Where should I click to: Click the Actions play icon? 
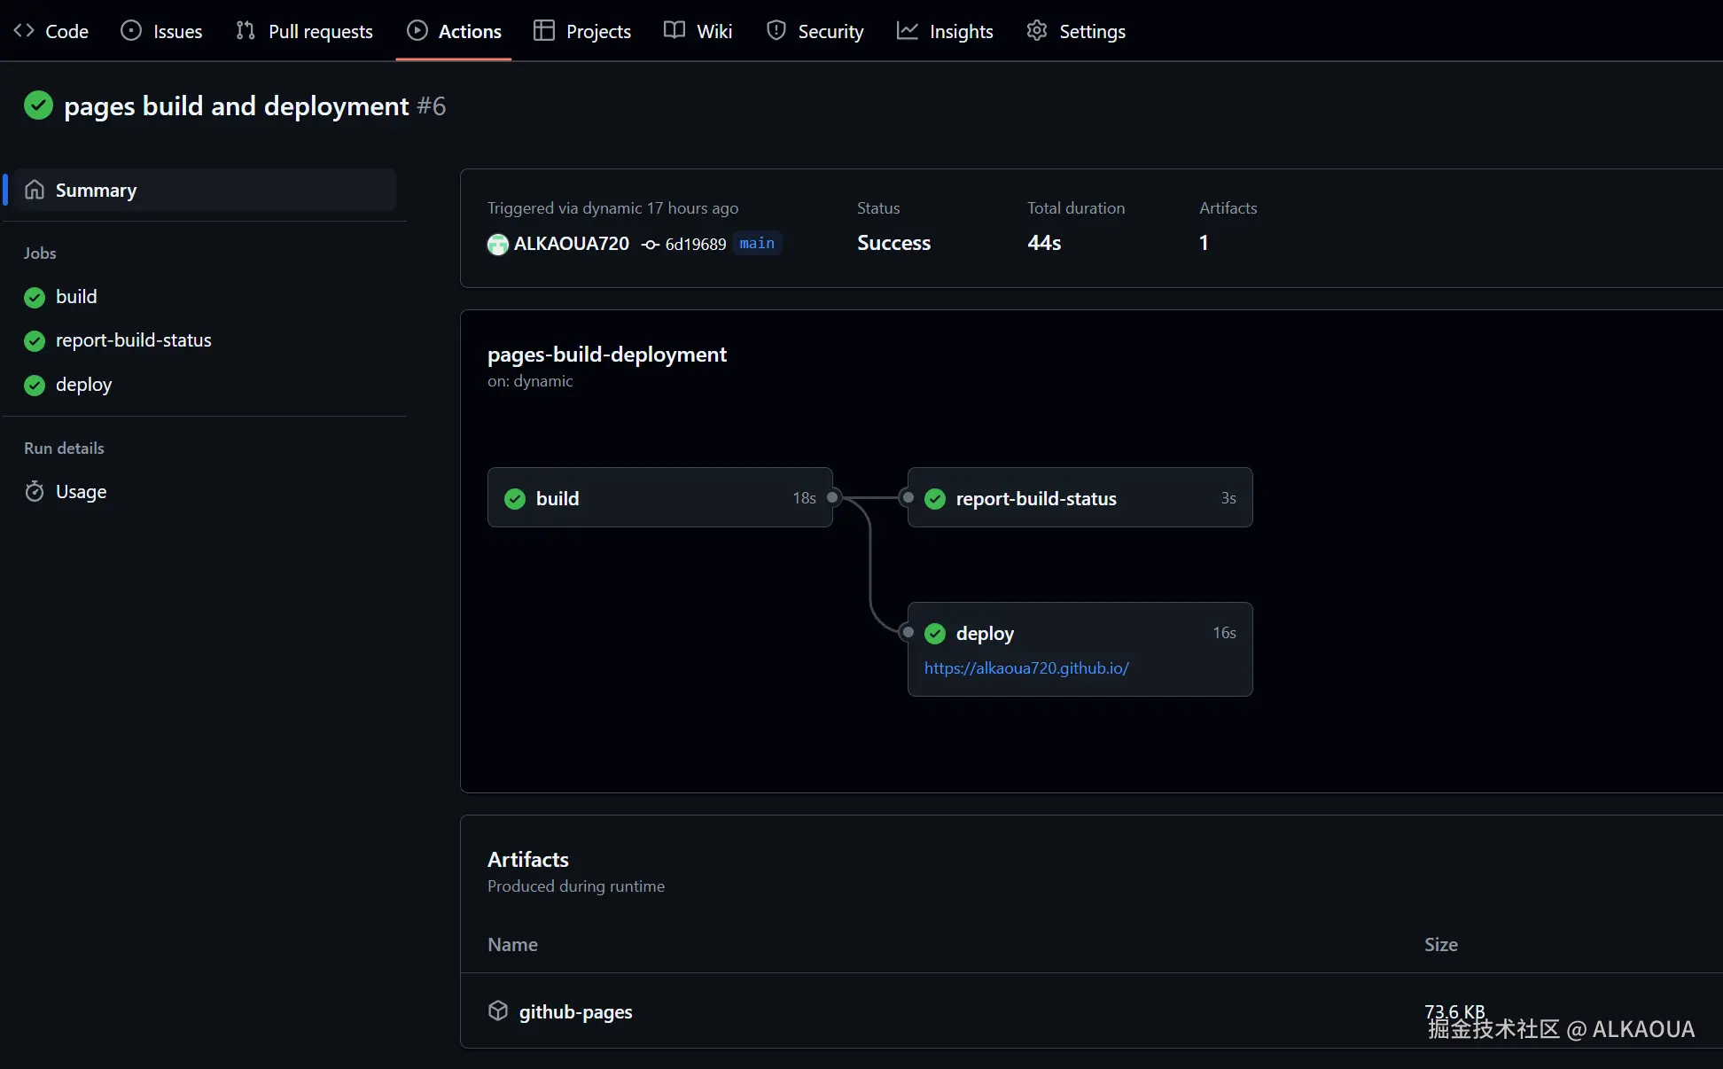pos(417,31)
